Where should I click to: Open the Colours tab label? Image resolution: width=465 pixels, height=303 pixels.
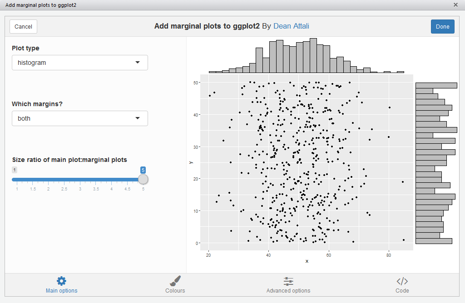[x=175, y=291]
